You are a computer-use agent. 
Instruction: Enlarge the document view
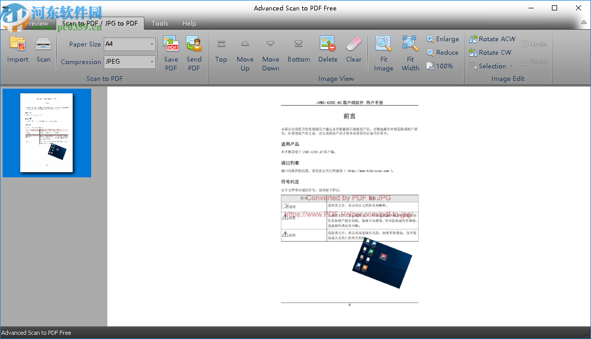click(443, 39)
